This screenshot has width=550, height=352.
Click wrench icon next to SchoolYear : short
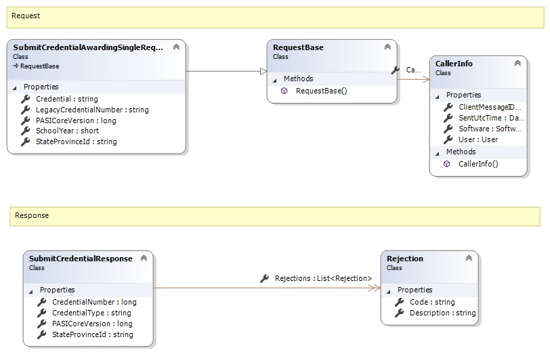coord(26,131)
